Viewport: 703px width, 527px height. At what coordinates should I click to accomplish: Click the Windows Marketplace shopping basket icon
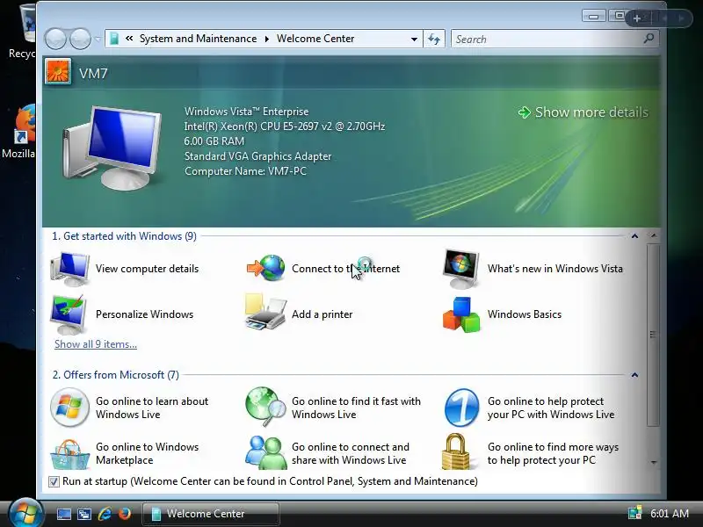(69, 454)
